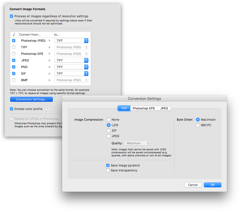This screenshot has width=240, height=212.
Task: Click the arrow icon next to Photoshop (PSD)
Action: [50, 41]
